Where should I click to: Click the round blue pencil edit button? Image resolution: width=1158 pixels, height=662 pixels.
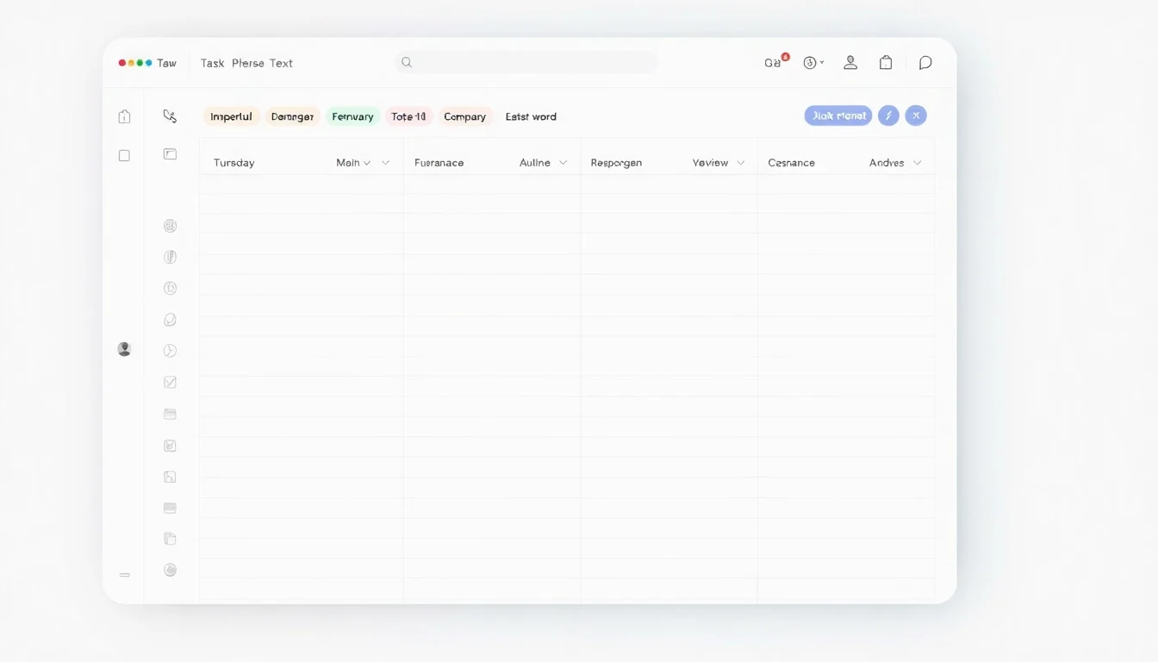click(x=888, y=116)
